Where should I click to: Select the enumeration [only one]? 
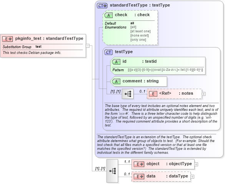point(138,40)
